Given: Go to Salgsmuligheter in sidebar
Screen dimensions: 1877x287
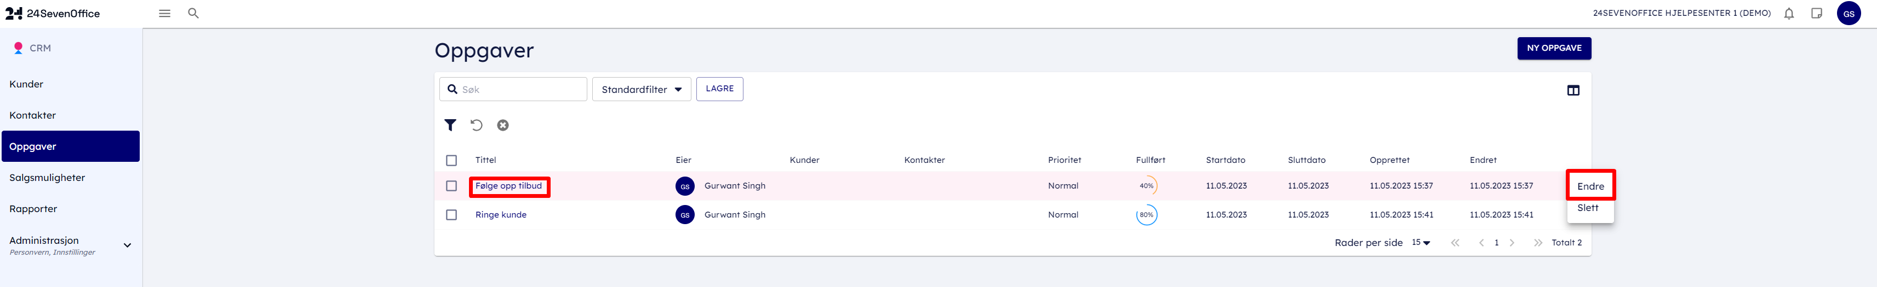Looking at the screenshot, I should click(47, 178).
